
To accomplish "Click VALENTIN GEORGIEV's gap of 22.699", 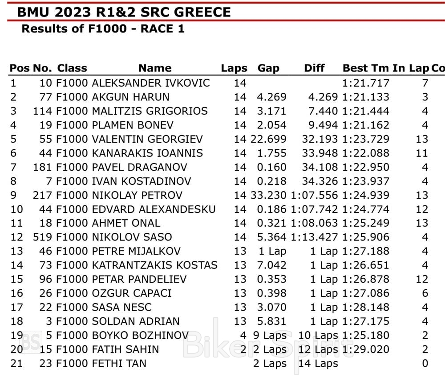I will (268, 139).
